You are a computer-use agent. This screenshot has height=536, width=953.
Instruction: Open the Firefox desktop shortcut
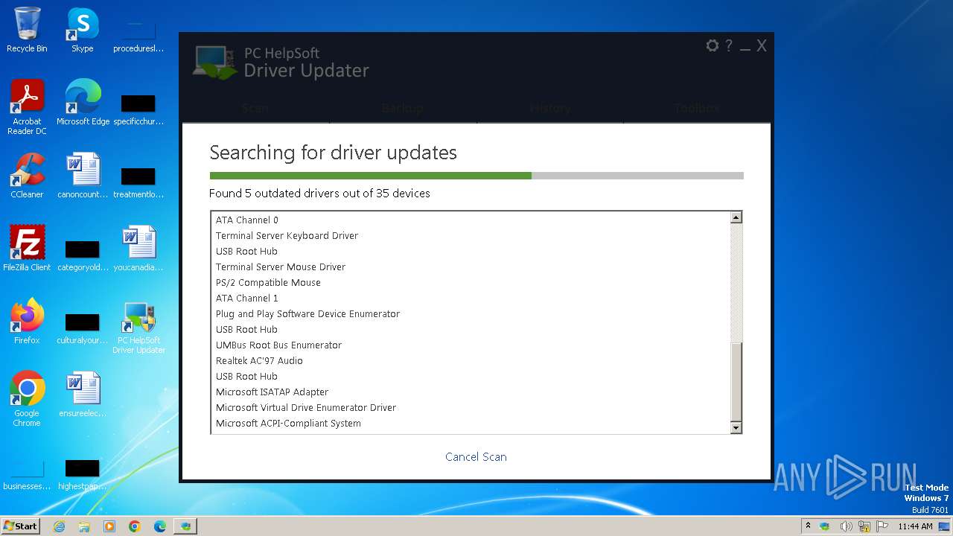27,322
